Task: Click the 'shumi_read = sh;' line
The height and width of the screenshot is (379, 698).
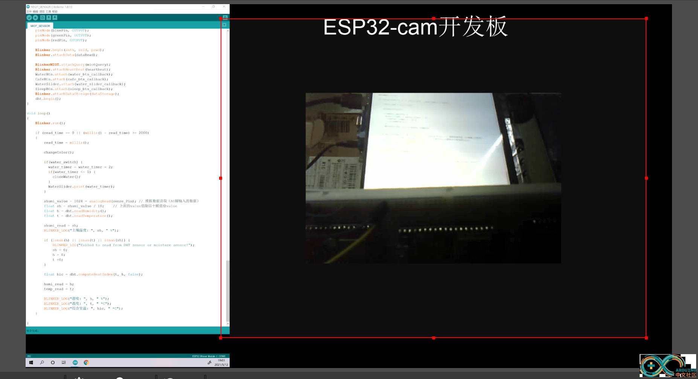Action: click(x=61, y=226)
